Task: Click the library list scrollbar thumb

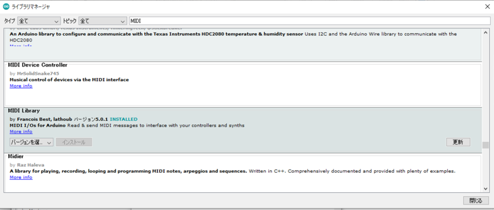Action: [x=485, y=145]
